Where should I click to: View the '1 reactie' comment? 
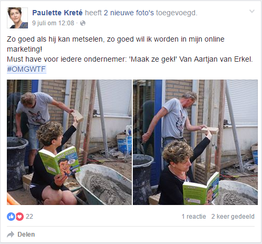tap(193, 217)
